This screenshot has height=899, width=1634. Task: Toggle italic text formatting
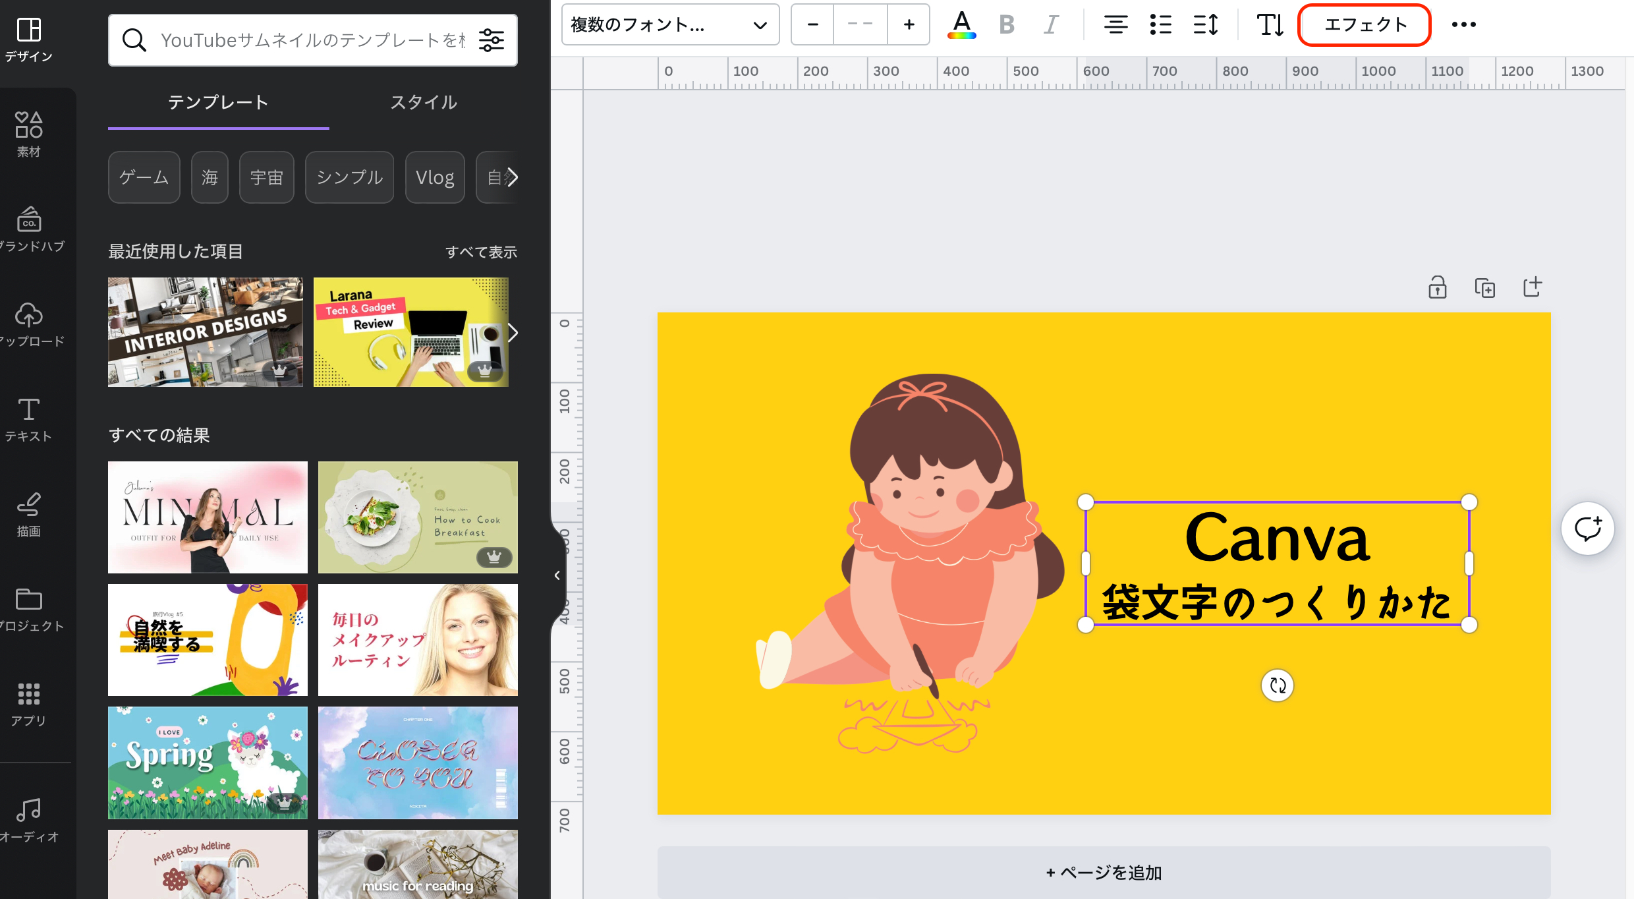click(1051, 25)
